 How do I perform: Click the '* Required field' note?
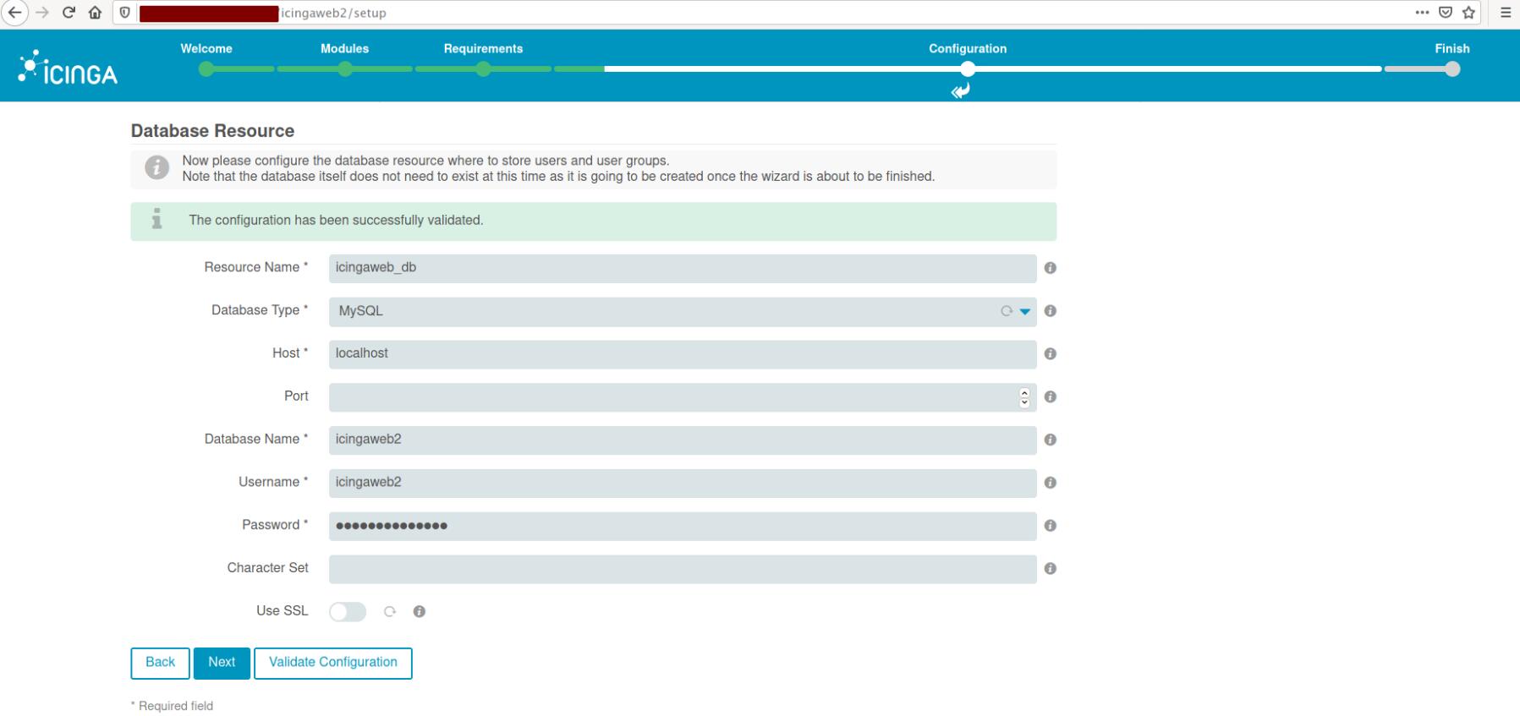tap(172, 706)
